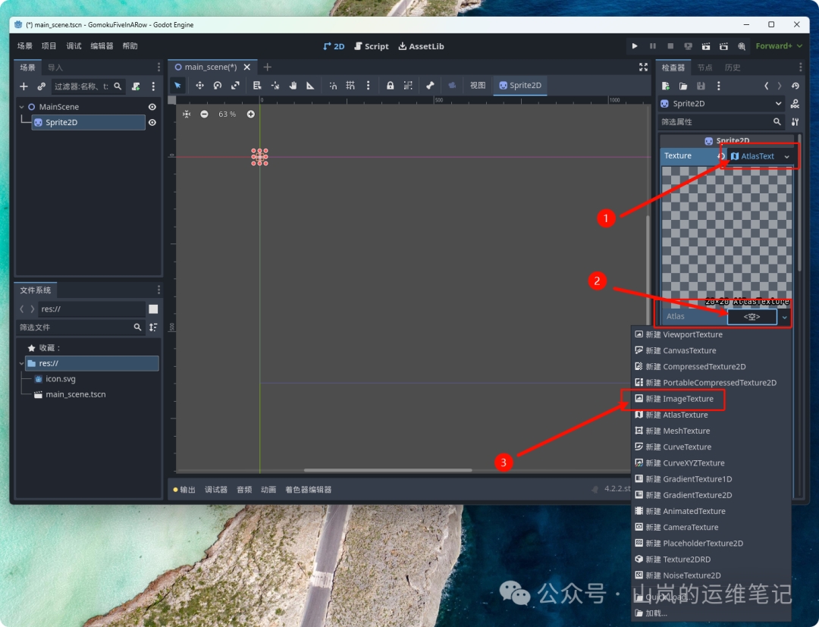
Task: Click the Play scene button
Action: coord(706,45)
